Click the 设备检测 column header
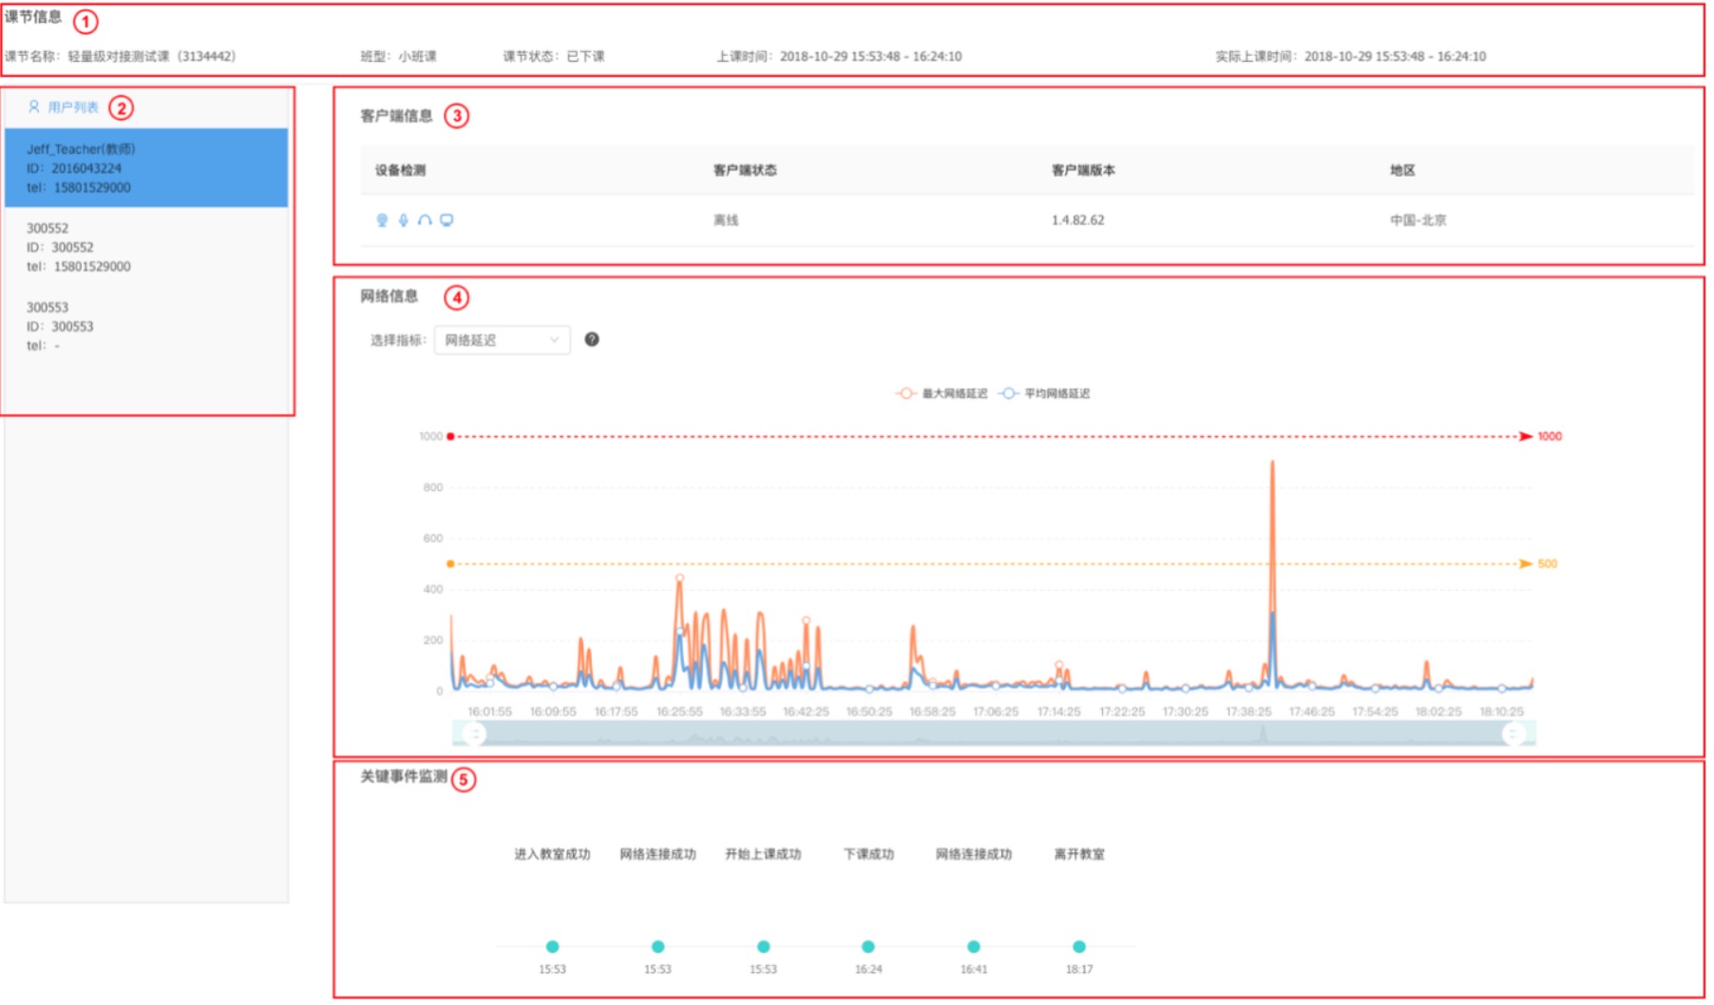This screenshot has height=1005, width=1714. coord(400,170)
